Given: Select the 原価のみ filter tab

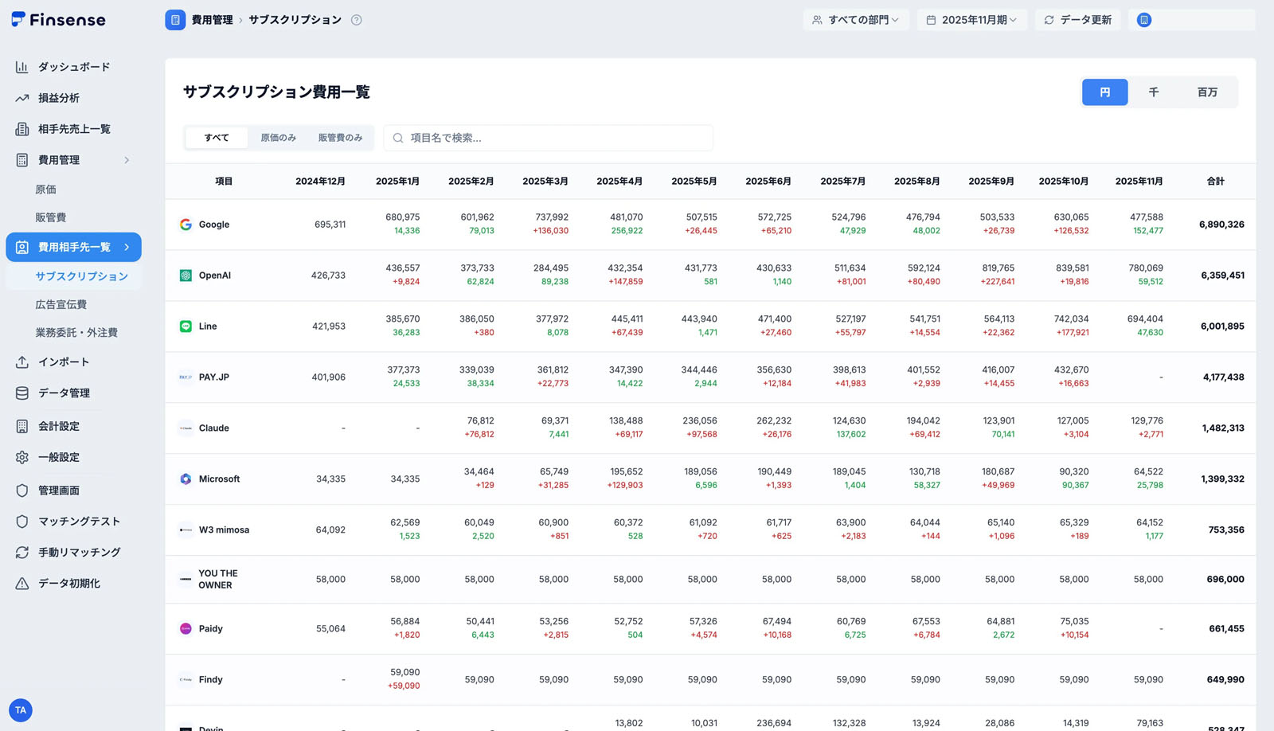Looking at the screenshot, I should (278, 138).
